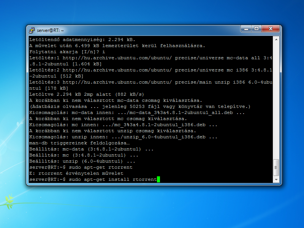
Task: Click the 'Beállítás: unzip' output line
Action: (x=82, y=161)
